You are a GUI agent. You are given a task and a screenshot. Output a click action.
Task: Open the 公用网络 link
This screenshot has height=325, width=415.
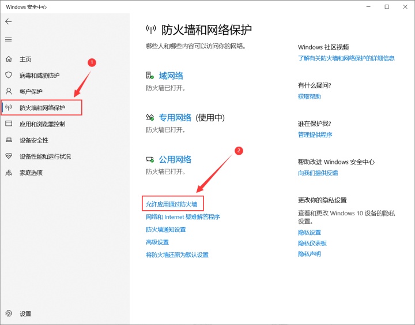(175, 159)
